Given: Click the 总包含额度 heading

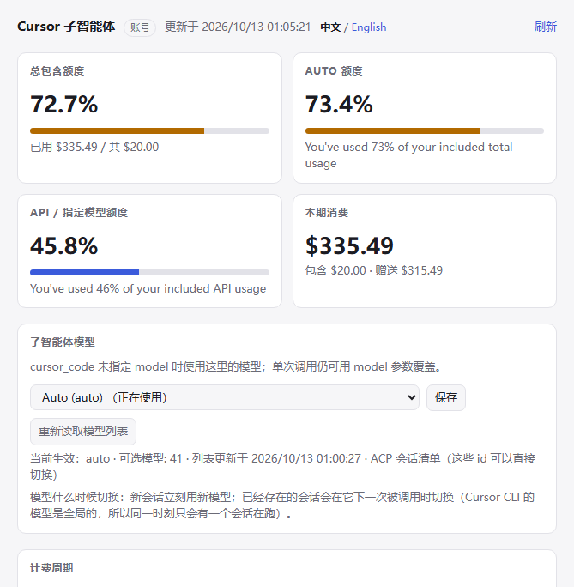Looking at the screenshot, I should (57, 70).
